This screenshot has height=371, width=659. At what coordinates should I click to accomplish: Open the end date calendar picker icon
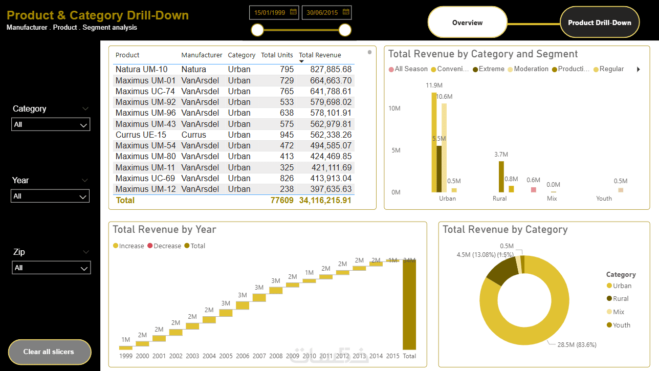point(346,12)
